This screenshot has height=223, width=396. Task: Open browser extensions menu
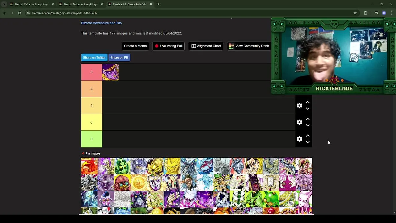366,13
